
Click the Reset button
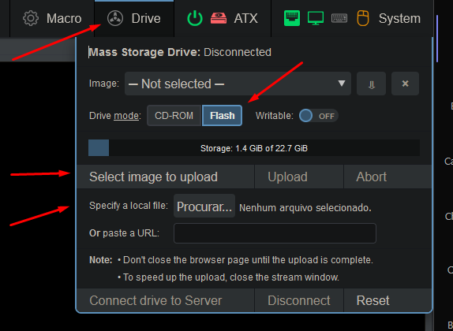tap(373, 300)
